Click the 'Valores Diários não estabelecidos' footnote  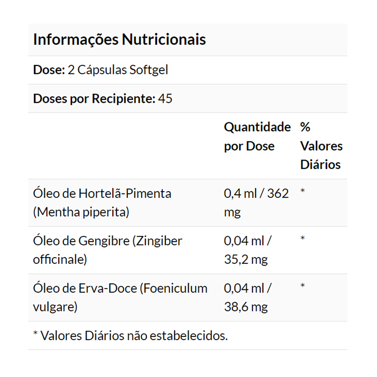[134, 336]
